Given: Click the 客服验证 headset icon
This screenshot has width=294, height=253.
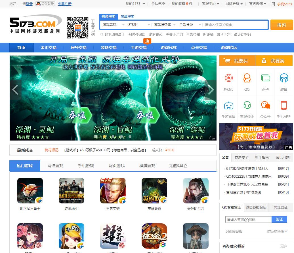Looking at the screenshot, I should click(x=247, y=105).
